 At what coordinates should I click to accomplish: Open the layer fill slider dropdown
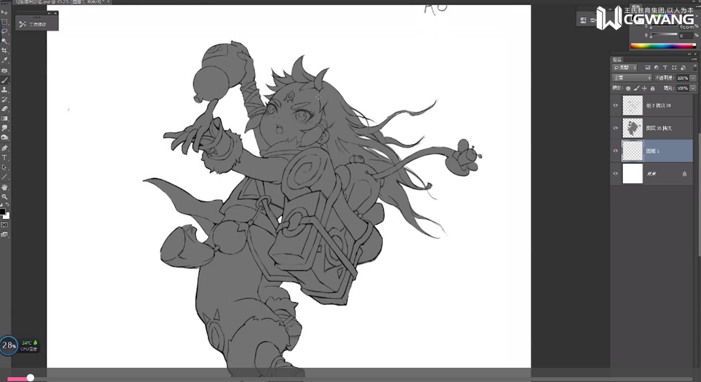pos(693,88)
